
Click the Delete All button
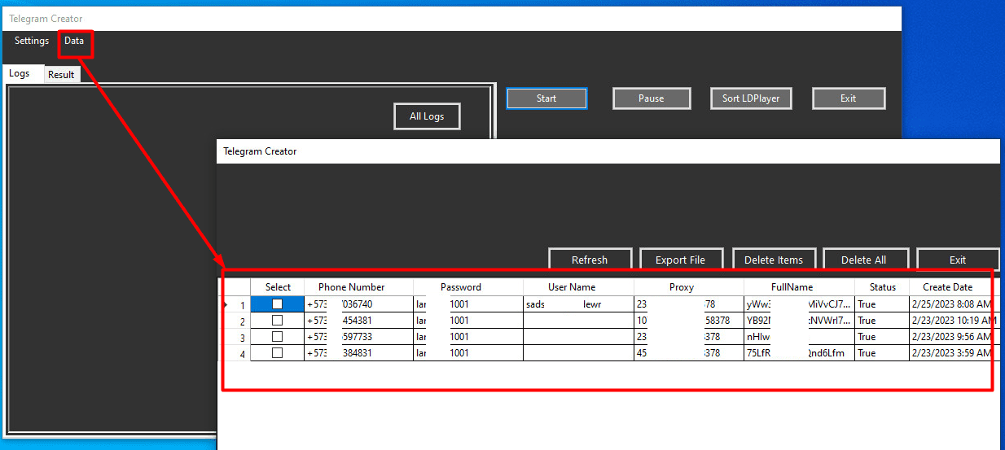point(864,260)
